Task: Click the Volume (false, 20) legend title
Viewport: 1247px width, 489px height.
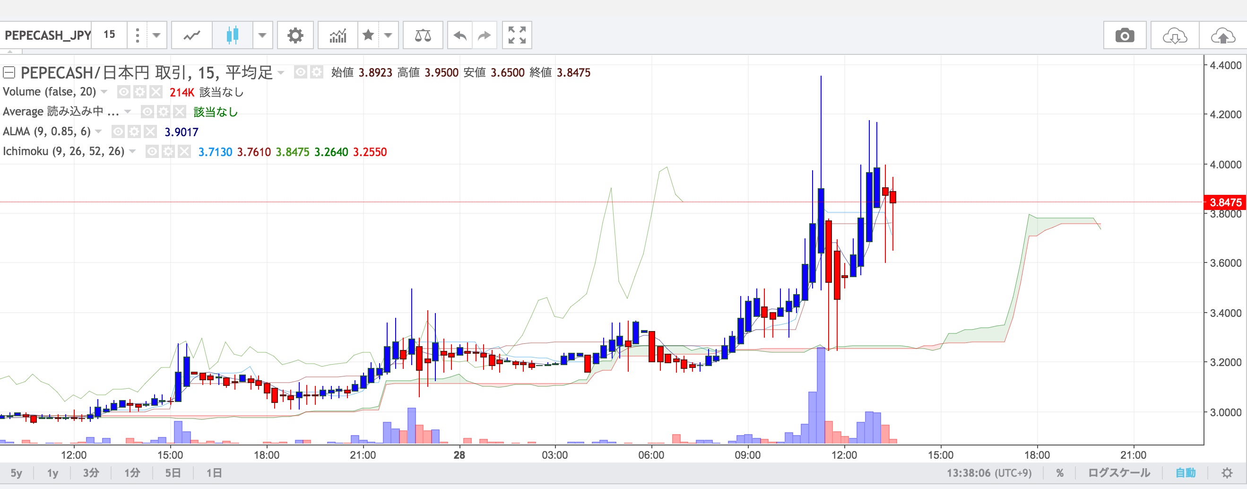Action: (49, 92)
